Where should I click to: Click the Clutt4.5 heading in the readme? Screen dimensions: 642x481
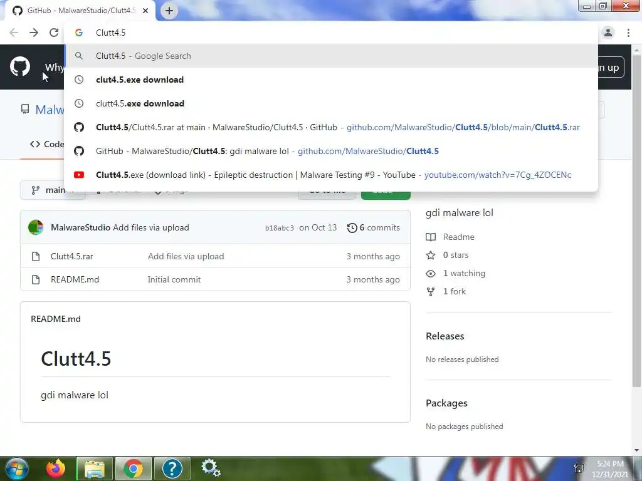(76, 358)
